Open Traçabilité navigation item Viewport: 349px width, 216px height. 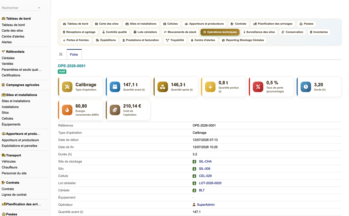(x=175, y=40)
